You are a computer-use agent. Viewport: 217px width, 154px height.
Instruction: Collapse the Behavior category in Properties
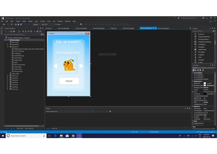(193, 106)
